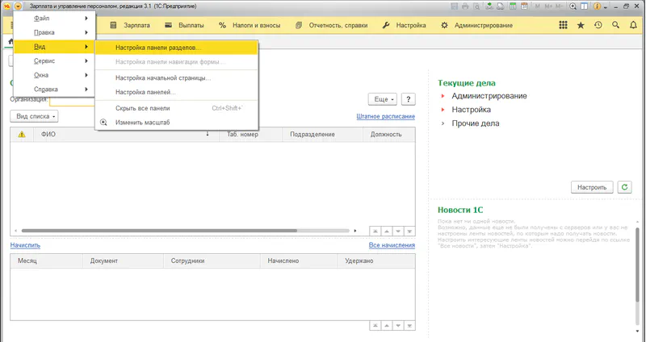Image resolution: width=646 pixels, height=342 pixels.
Task: Open the History clock icon
Action: point(598,25)
